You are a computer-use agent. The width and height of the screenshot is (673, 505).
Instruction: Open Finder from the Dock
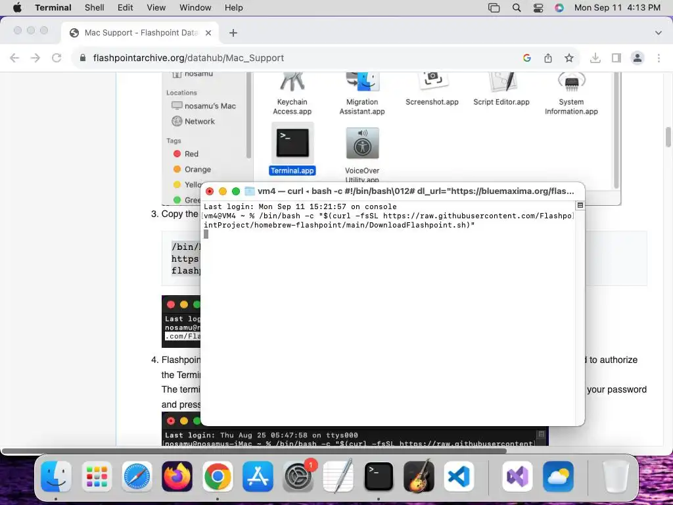pyautogui.click(x=57, y=476)
